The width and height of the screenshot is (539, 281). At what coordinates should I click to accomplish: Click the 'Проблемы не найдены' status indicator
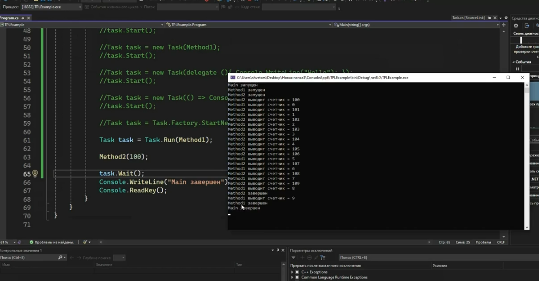tap(52, 242)
